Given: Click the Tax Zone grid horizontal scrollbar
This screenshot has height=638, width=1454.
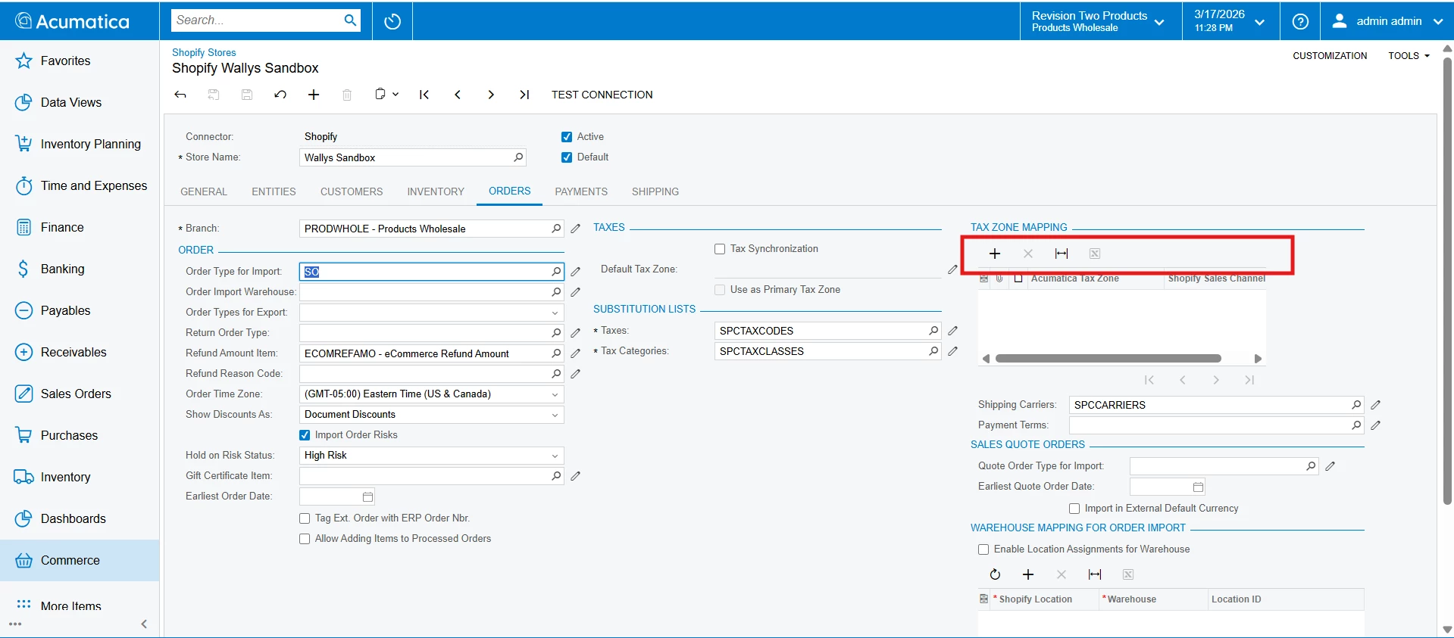Looking at the screenshot, I should [x=1108, y=359].
